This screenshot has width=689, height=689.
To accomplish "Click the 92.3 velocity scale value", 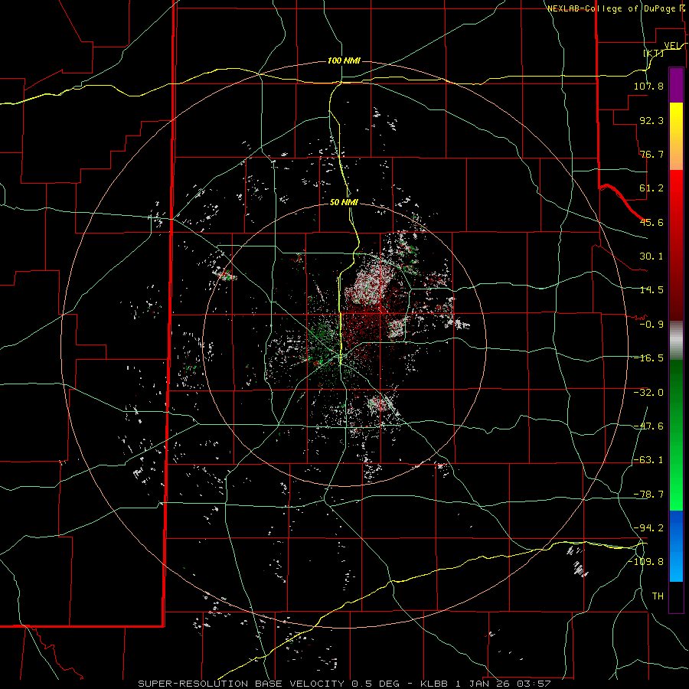I will 651,120.
